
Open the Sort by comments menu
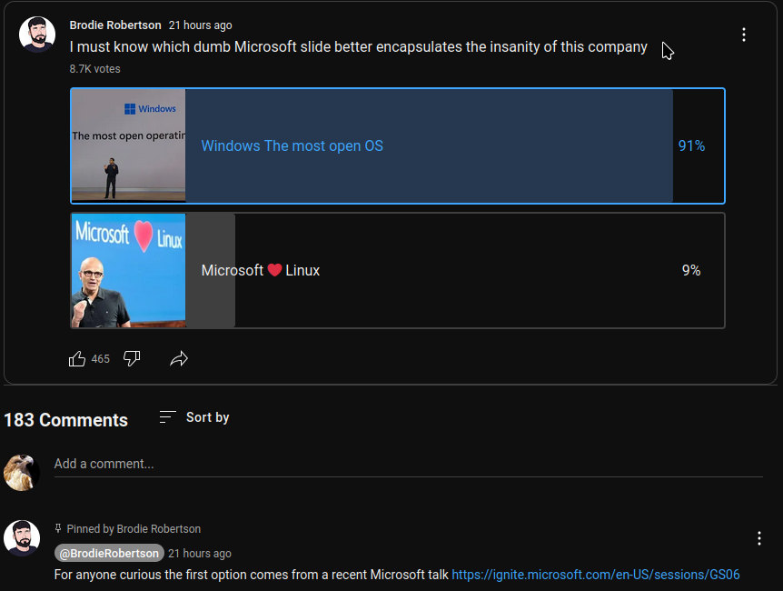194,417
